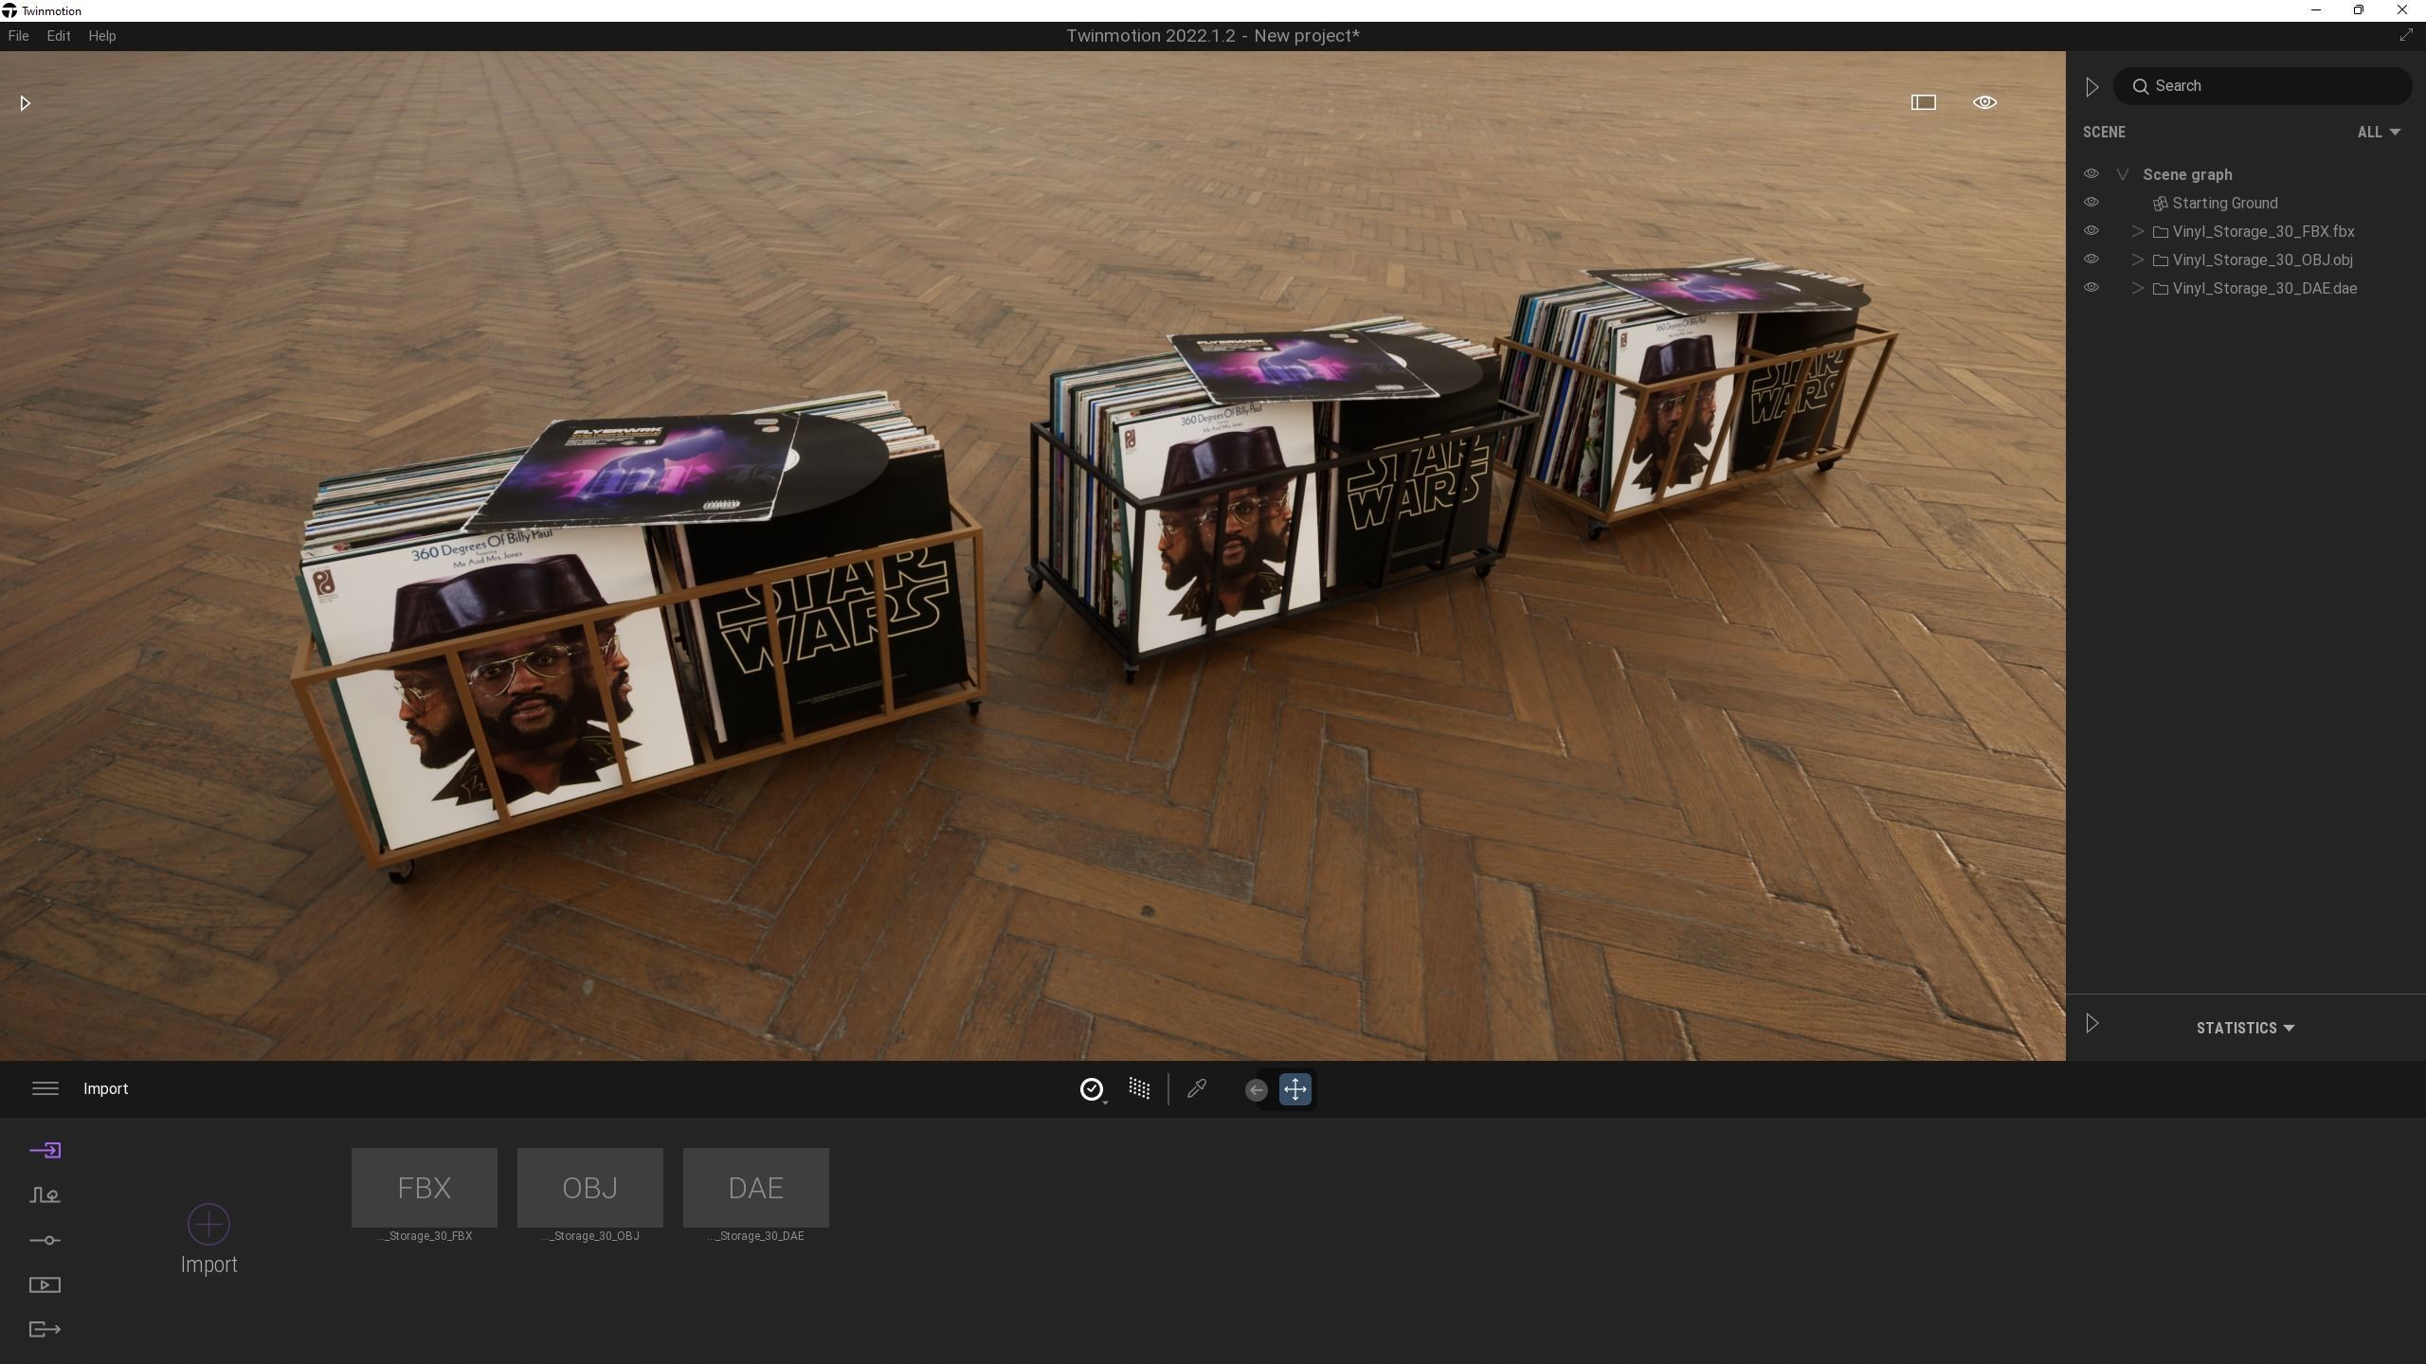Toggle visibility of Starting Ground
Image resolution: width=2426 pixels, height=1364 pixels.
pyautogui.click(x=2091, y=203)
